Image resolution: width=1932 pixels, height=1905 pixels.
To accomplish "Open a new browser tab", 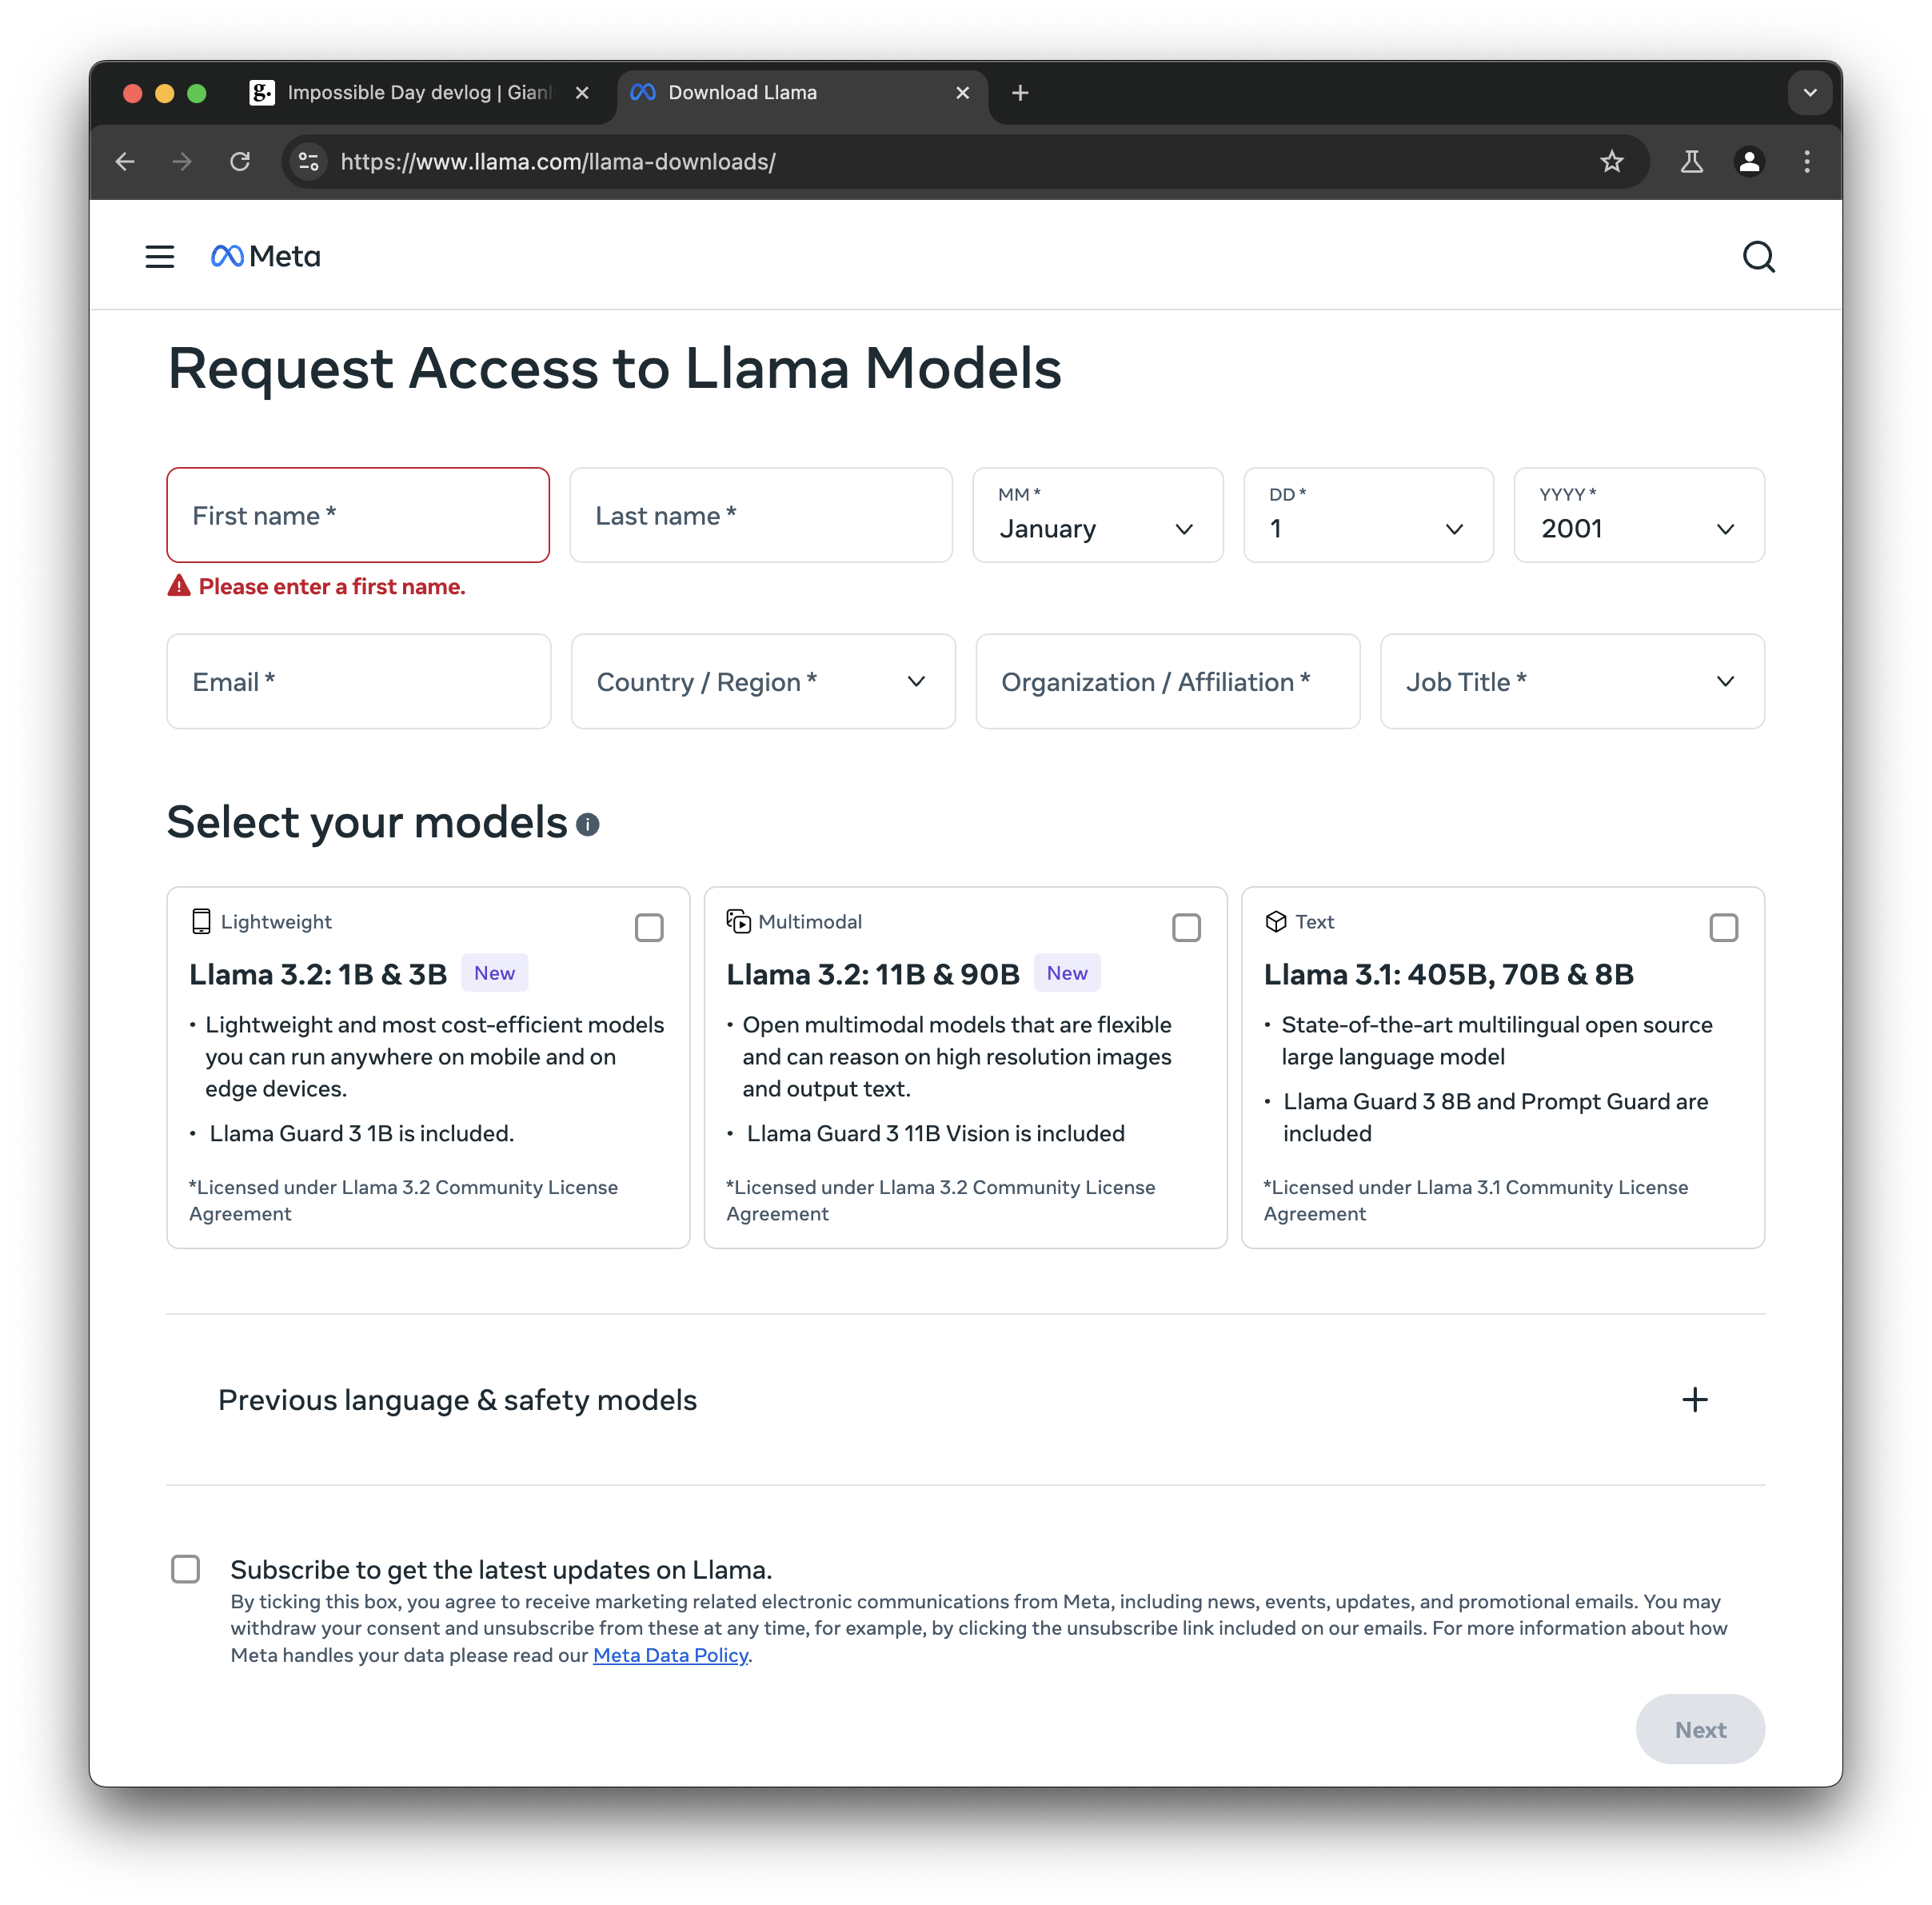I will (1020, 93).
